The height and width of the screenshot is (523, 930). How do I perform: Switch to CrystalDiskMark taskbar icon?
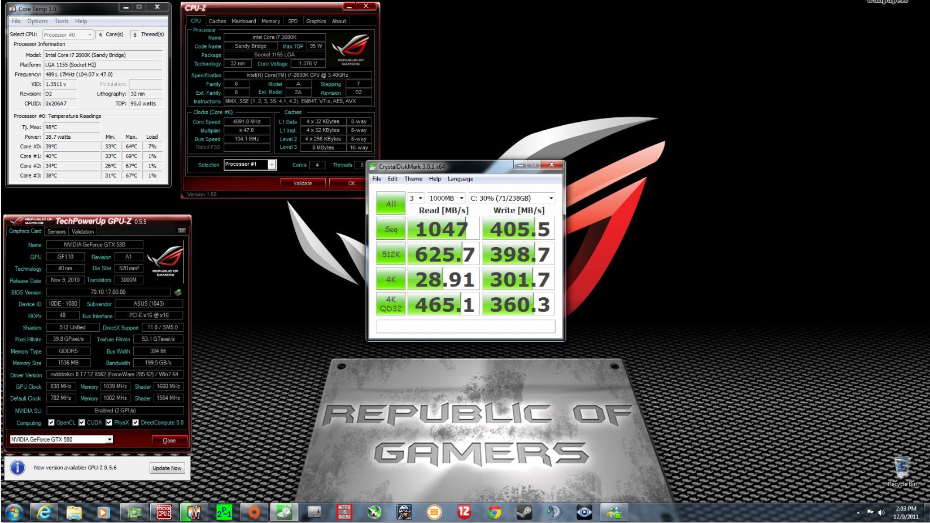[x=284, y=512]
